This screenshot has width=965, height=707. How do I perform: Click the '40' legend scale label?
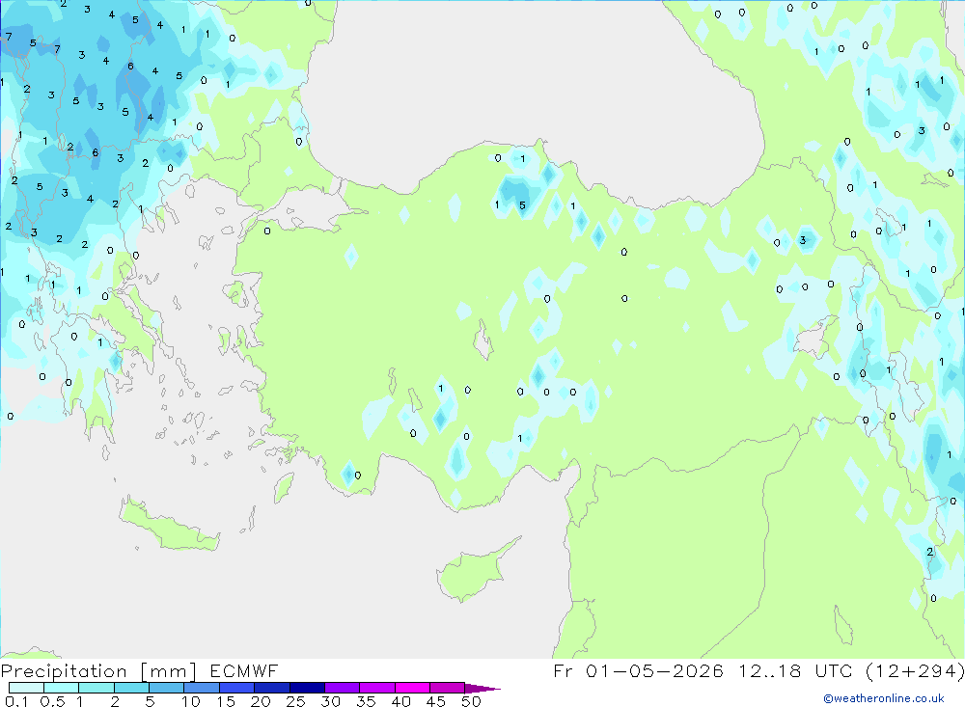(400, 701)
